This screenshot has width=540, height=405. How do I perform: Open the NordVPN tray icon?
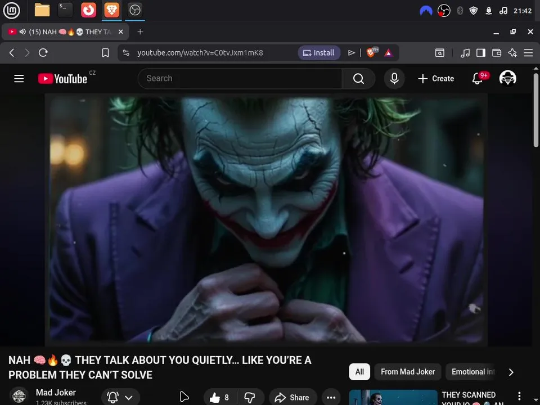coord(426,11)
